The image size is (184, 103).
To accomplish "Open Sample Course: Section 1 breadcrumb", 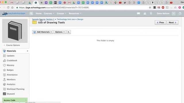I will click(x=43, y=19).
